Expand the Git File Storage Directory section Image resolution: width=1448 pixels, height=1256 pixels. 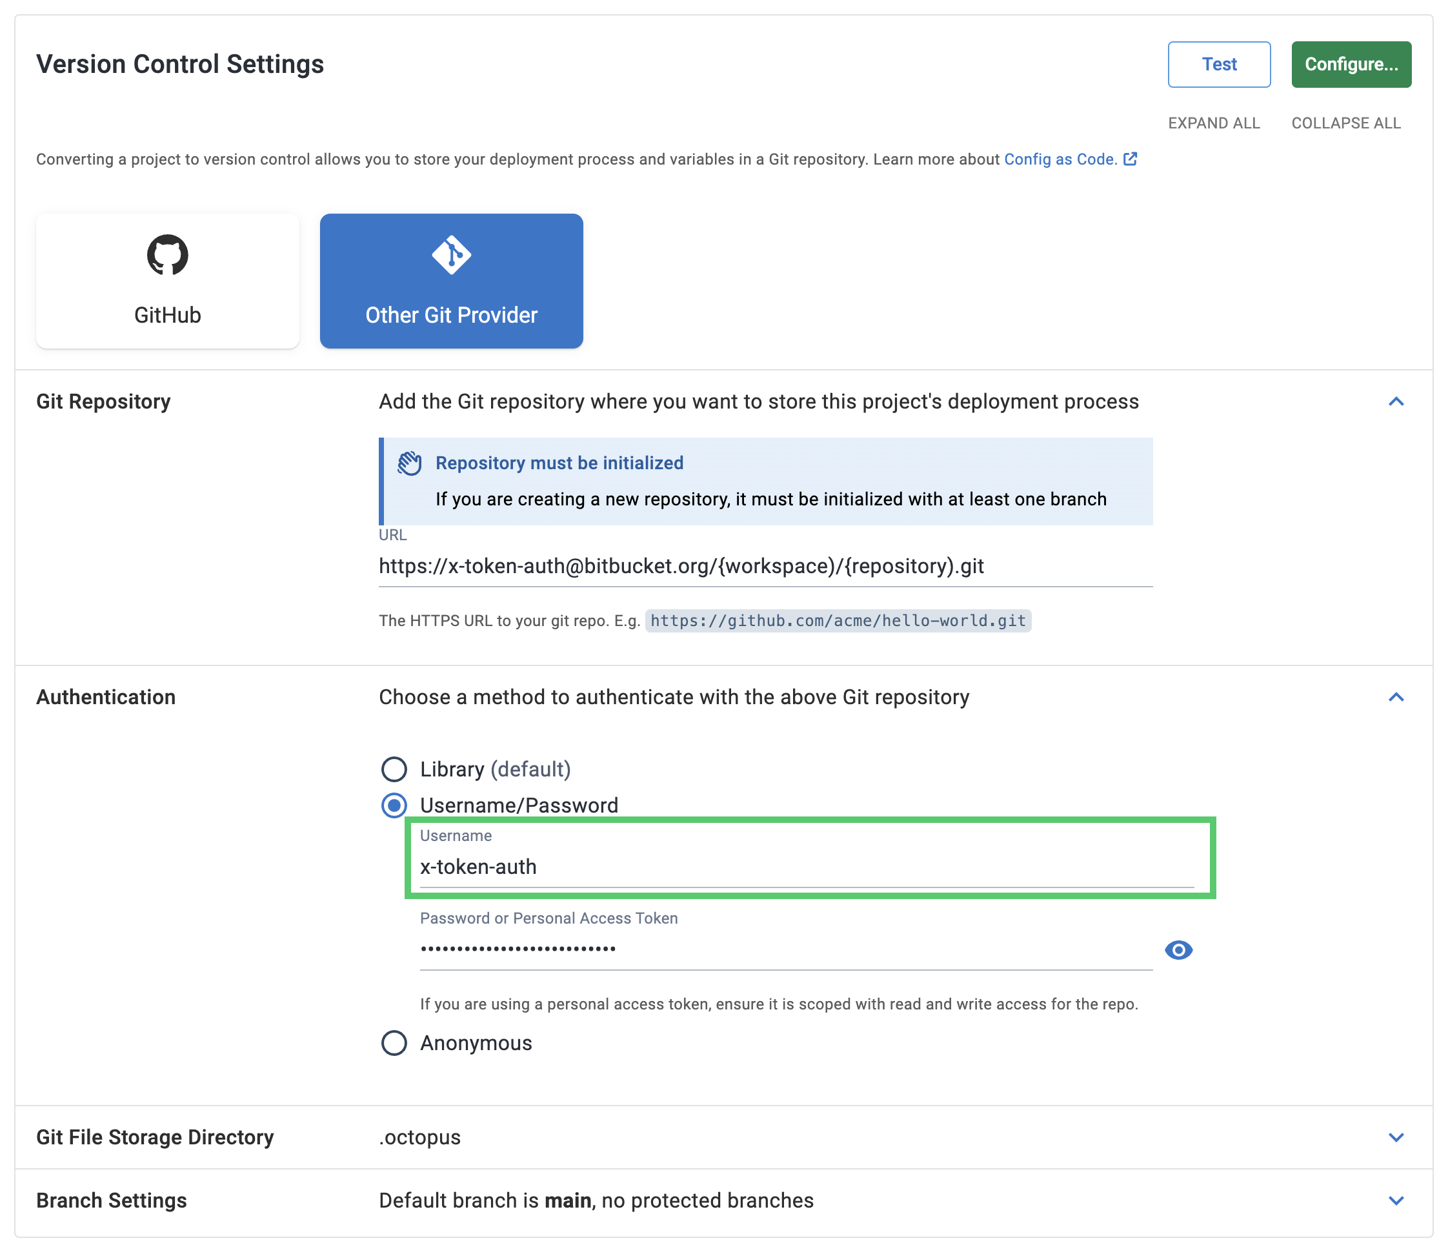click(1396, 1137)
